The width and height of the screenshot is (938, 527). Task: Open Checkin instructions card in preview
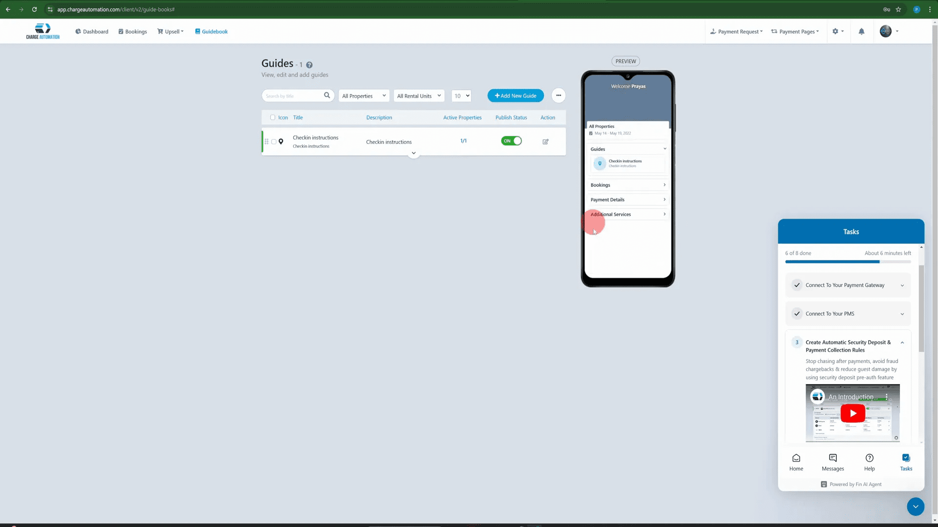pyautogui.click(x=628, y=163)
